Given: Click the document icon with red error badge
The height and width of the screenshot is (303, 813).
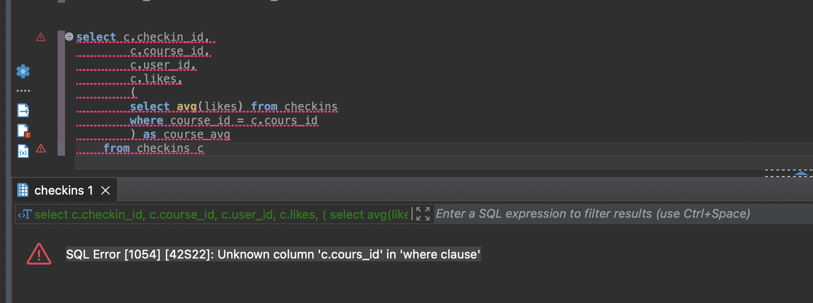Looking at the screenshot, I should tap(23, 131).
